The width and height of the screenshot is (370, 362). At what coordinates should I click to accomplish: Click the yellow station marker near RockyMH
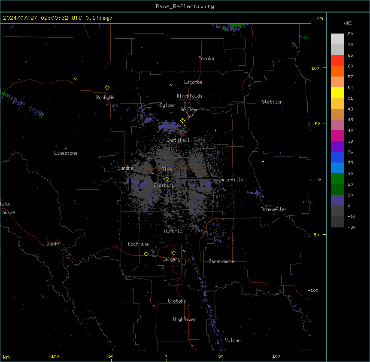(107, 88)
